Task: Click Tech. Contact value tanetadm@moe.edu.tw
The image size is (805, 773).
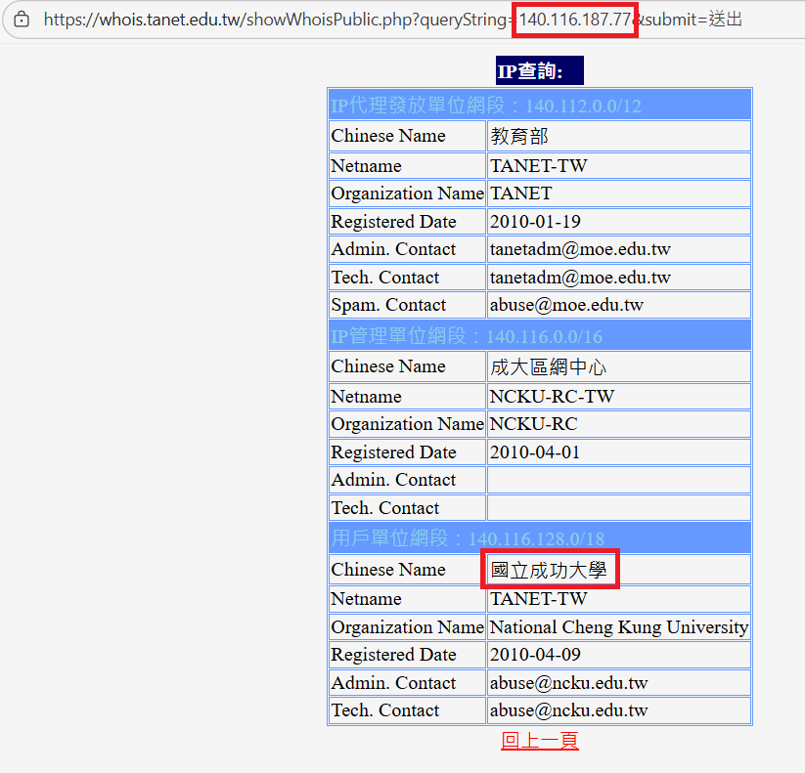Action: point(618,277)
